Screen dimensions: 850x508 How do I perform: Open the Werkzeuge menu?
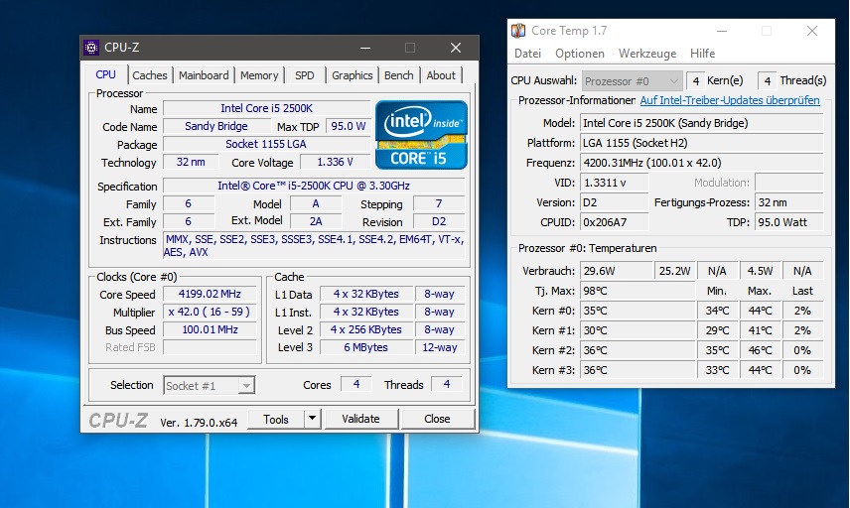point(647,54)
